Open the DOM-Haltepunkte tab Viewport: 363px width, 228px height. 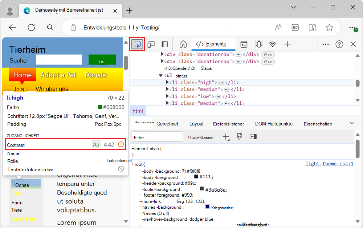pyautogui.click(x=274, y=124)
